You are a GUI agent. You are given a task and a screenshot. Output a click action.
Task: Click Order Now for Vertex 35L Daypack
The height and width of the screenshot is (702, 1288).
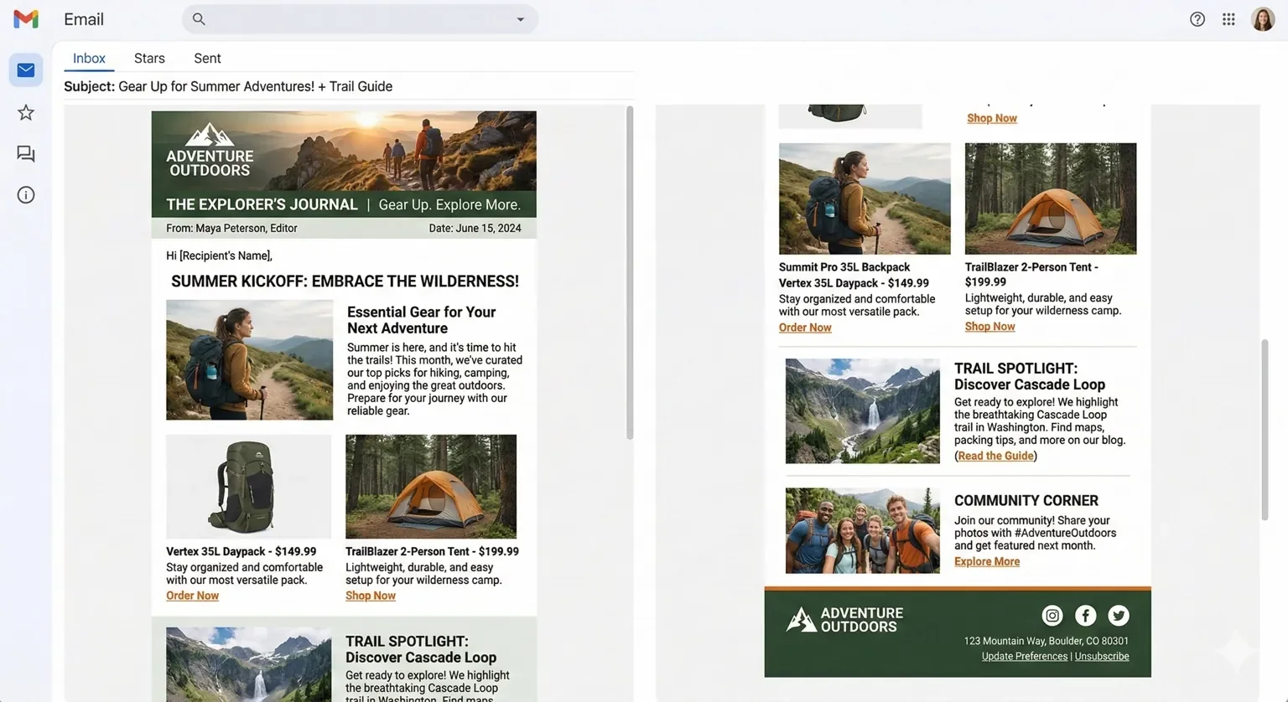[192, 595]
